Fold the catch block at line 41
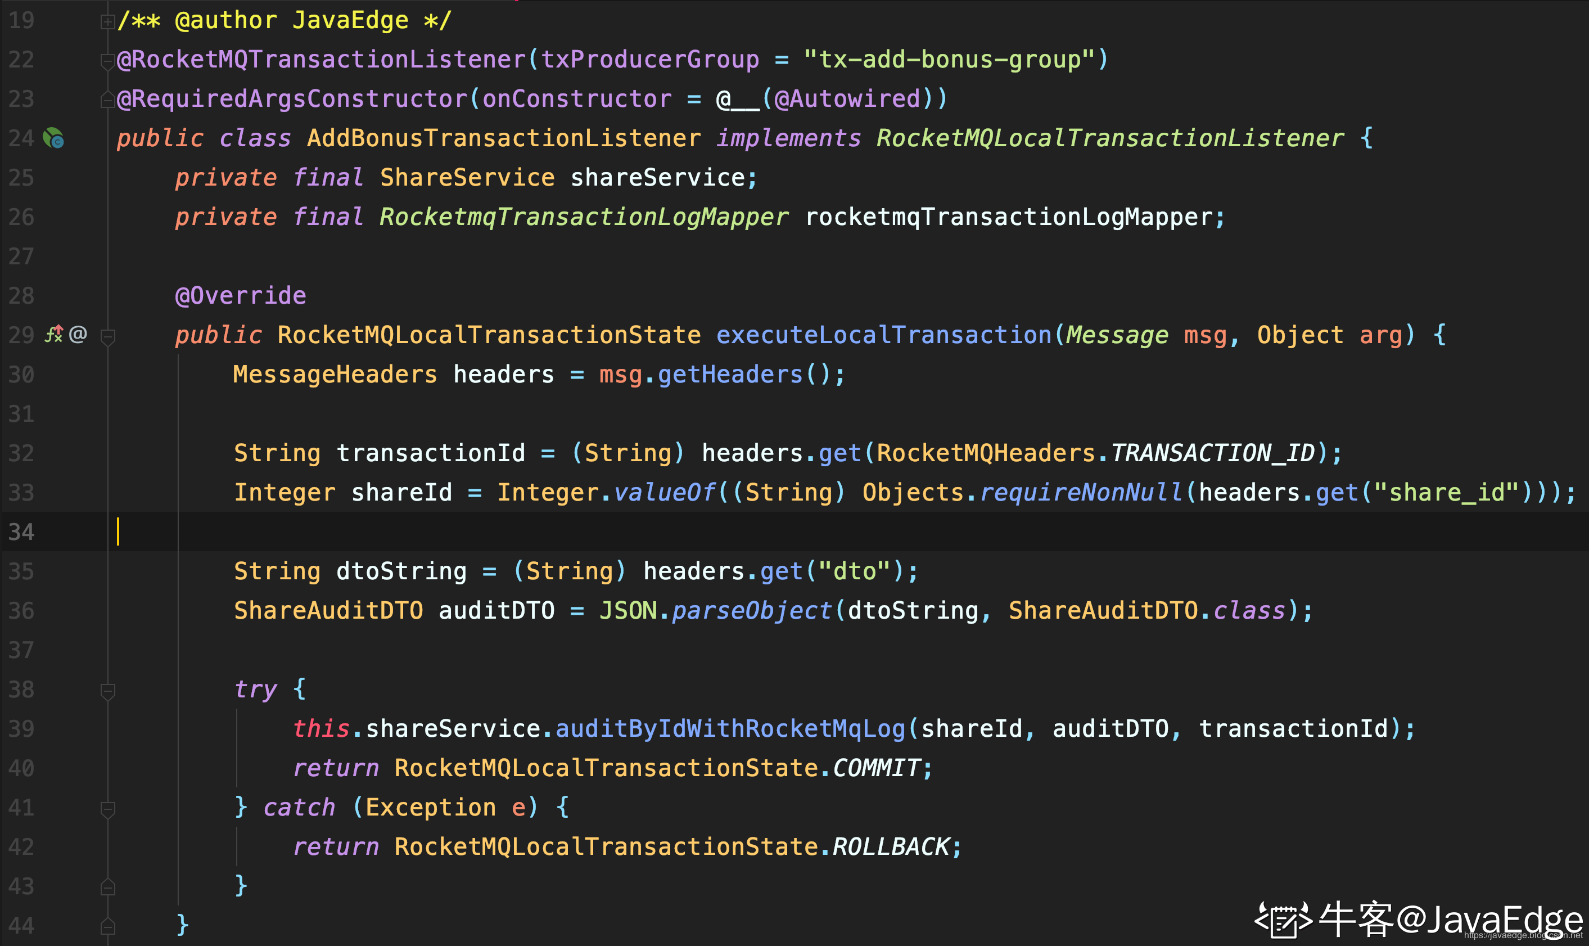1589x946 pixels. pyautogui.click(x=107, y=809)
